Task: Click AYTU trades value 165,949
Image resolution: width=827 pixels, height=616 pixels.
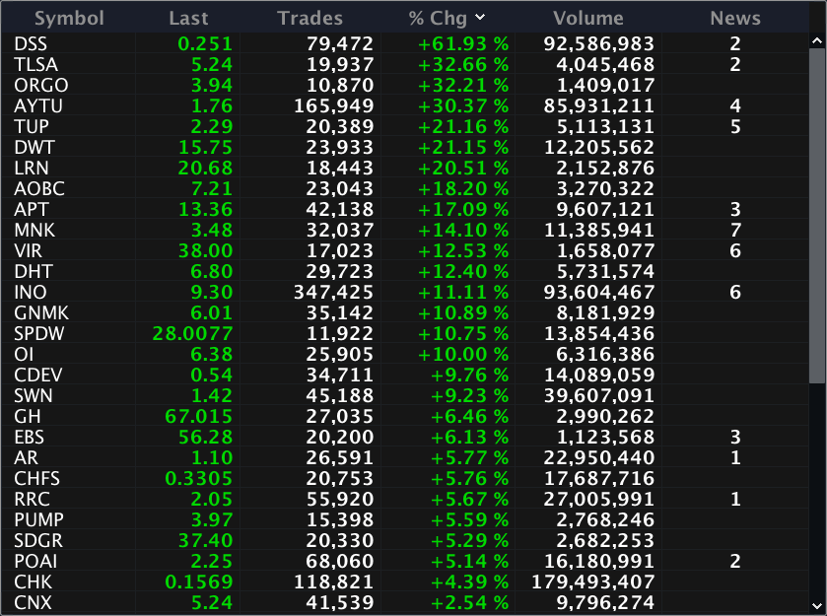Action: click(x=333, y=106)
